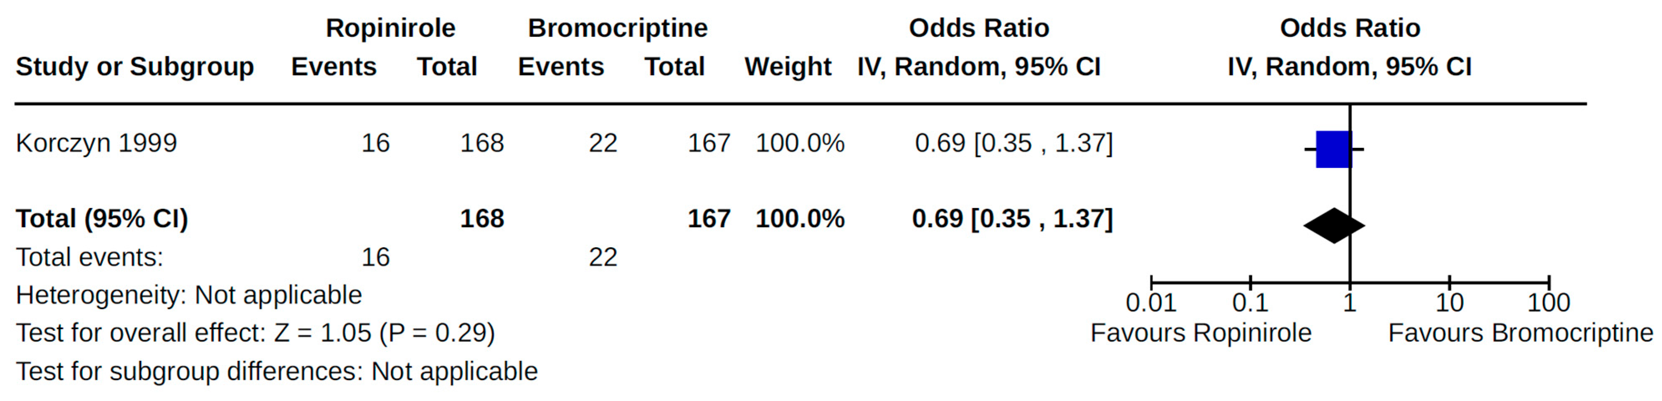Select the Study or Subgroup column header
The image size is (1662, 401).
135,66
